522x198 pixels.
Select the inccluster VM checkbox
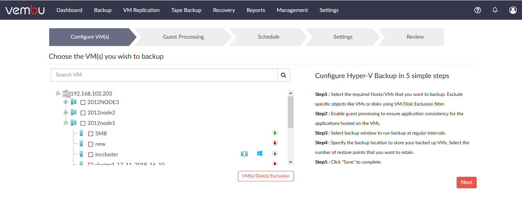point(91,155)
